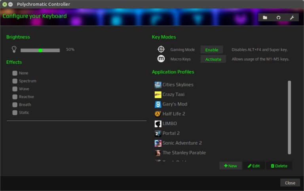Viewport: 304px width, 191px height.
Task: Click the Effects heading
Action: pyautogui.click(x=14, y=62)
